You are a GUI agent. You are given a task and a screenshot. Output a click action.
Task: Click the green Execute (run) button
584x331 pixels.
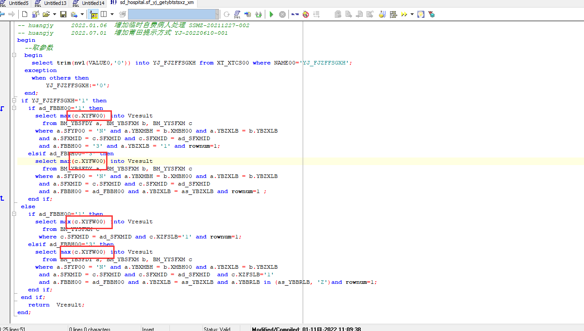(271, 14)
